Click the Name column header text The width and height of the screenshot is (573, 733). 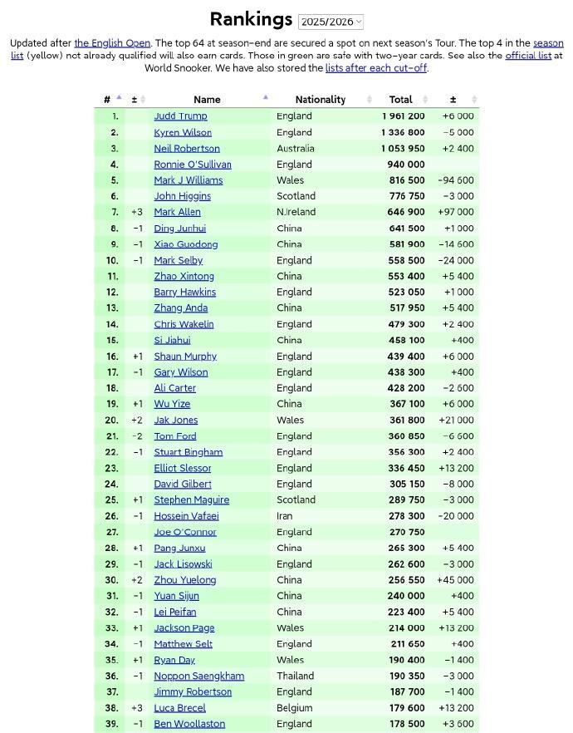tap(207, 100)
